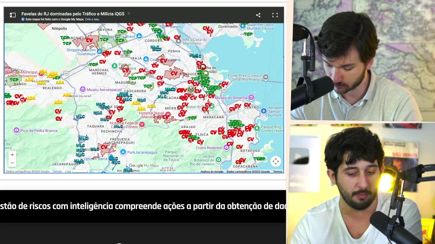Click the 'PECHINCHA' neighborhood label
Image resolution: width=435 pixels, height=244 pixels.
[111, 131]
